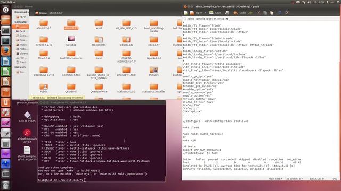Open the Tab Width dropdown
The width and height of the screenshot is (341, 191).
click(x=294, y=179)
